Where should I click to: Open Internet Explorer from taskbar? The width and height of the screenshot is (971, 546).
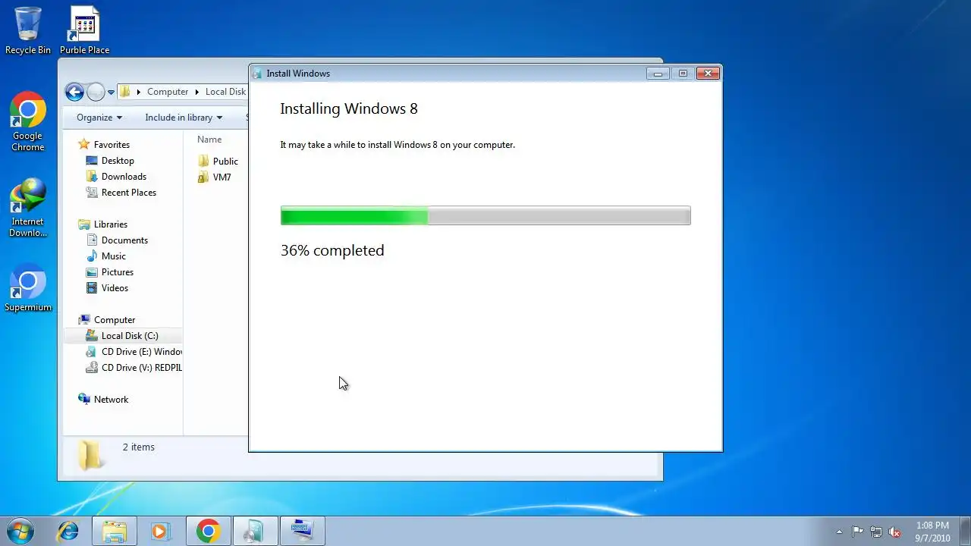tap(68, 531)
